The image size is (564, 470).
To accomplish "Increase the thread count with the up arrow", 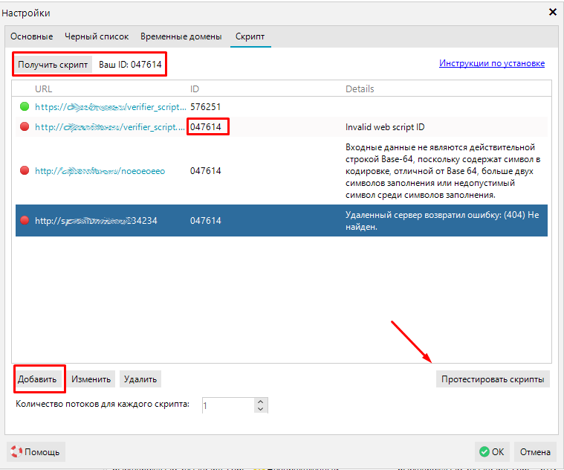I will click(x=261, y=402).
